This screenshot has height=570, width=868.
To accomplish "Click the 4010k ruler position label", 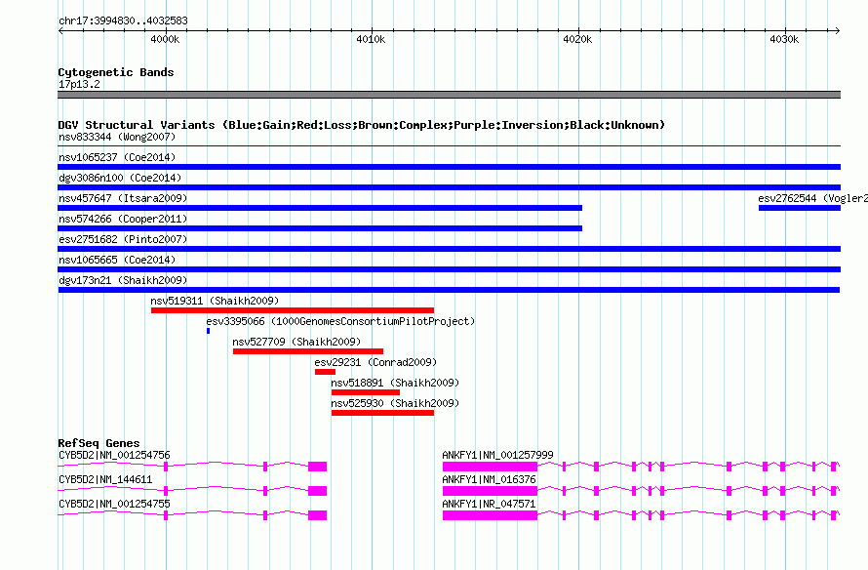I will click(371, 39).
